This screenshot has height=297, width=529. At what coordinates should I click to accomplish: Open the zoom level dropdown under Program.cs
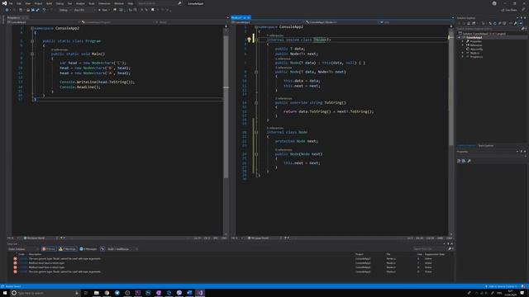12,238
